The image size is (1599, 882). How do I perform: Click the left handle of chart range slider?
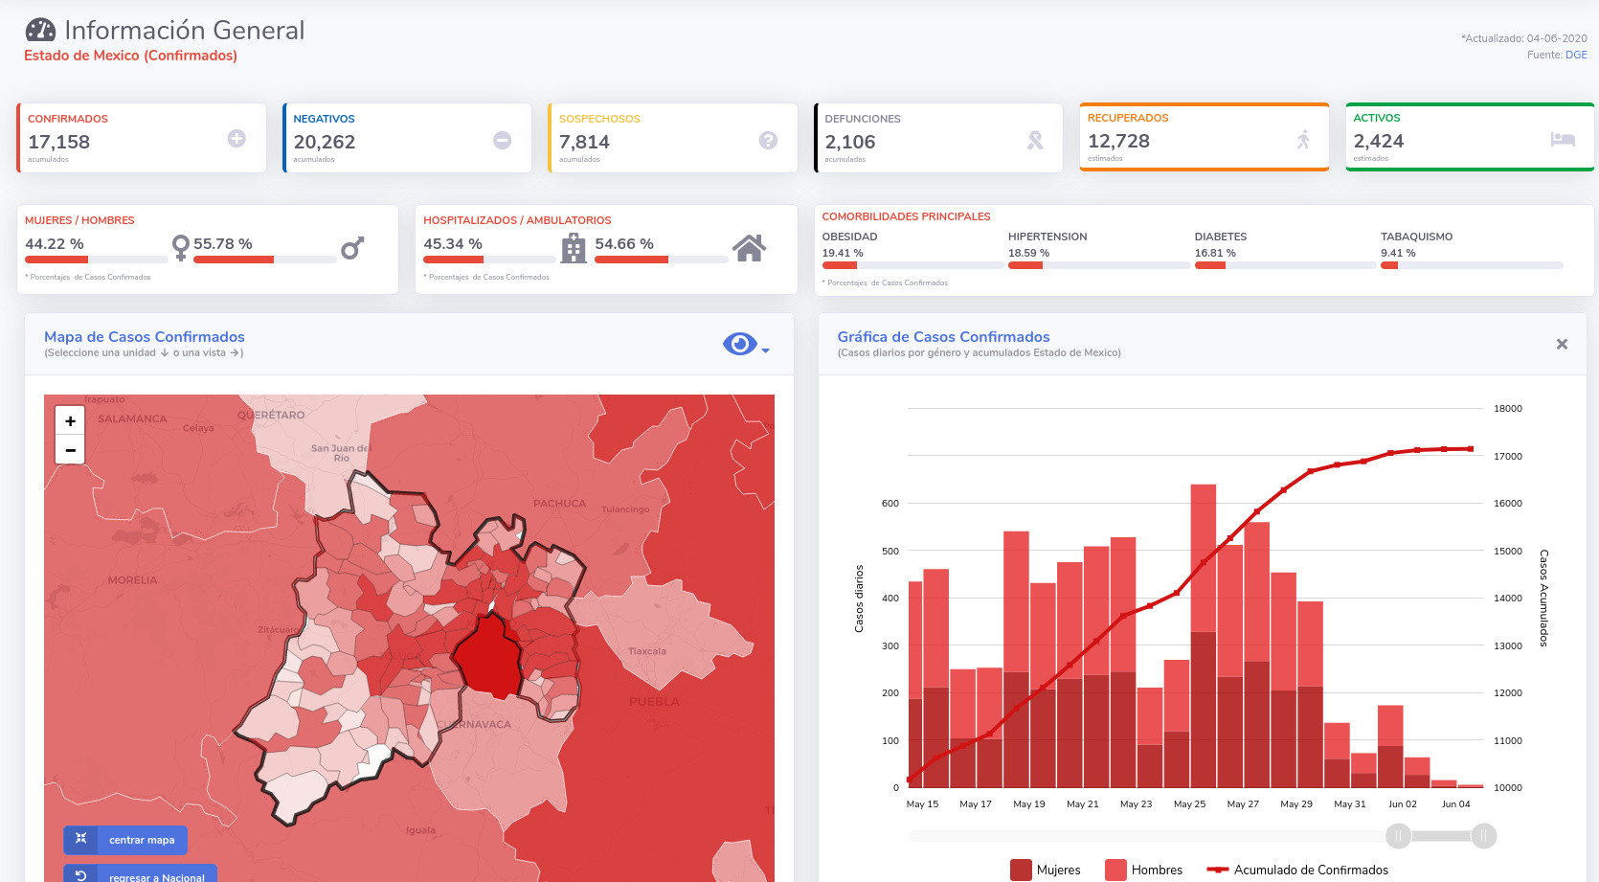[x=1398, y=836]
